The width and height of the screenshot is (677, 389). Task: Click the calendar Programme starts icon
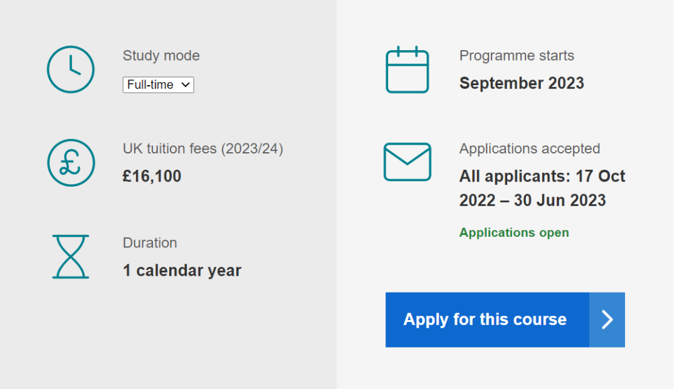pos(407,70)
